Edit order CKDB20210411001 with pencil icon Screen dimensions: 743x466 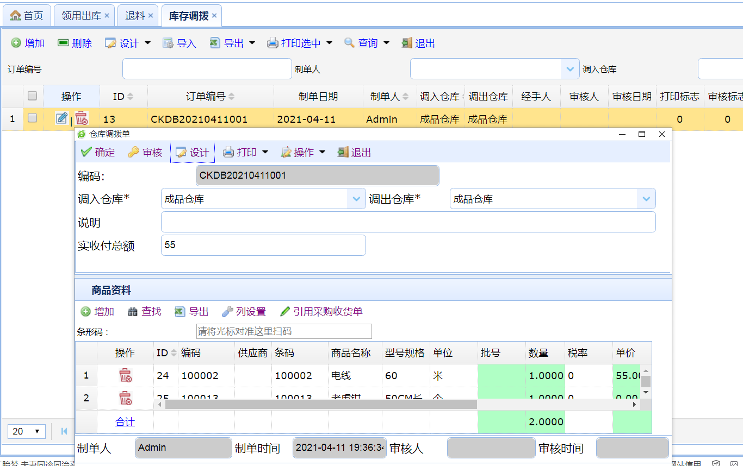tap(62, 118)
